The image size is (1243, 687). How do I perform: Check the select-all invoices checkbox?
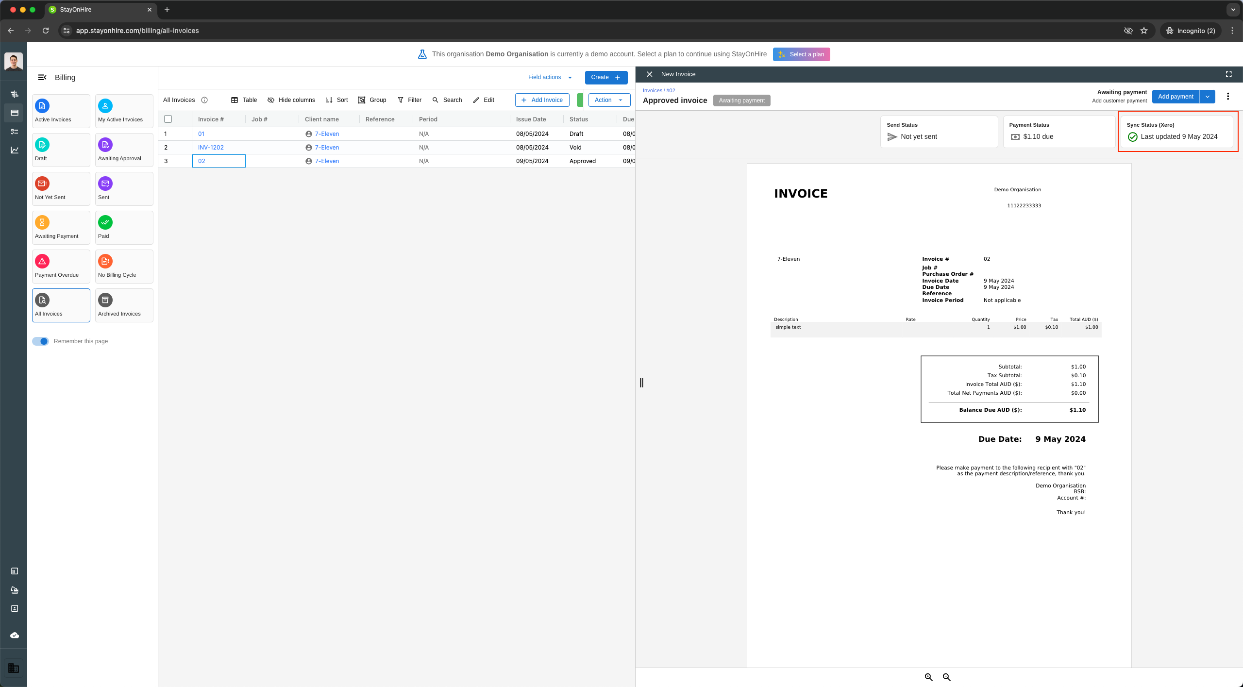pos(168,119)
